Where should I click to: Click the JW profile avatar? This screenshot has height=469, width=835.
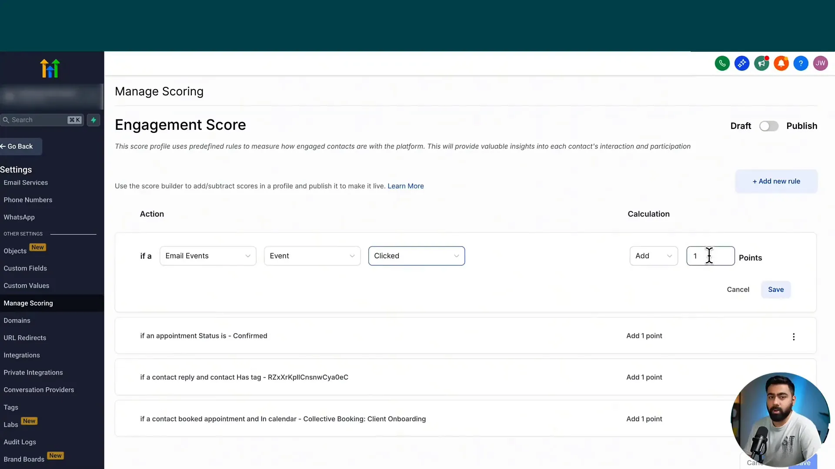click(820, 63)
